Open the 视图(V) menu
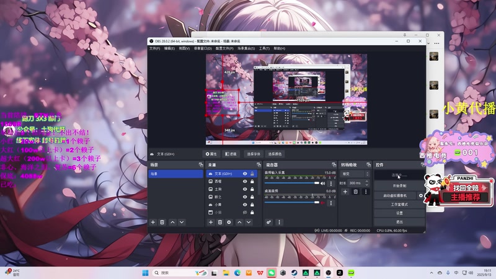496x279 pixels. coord(184,48)
